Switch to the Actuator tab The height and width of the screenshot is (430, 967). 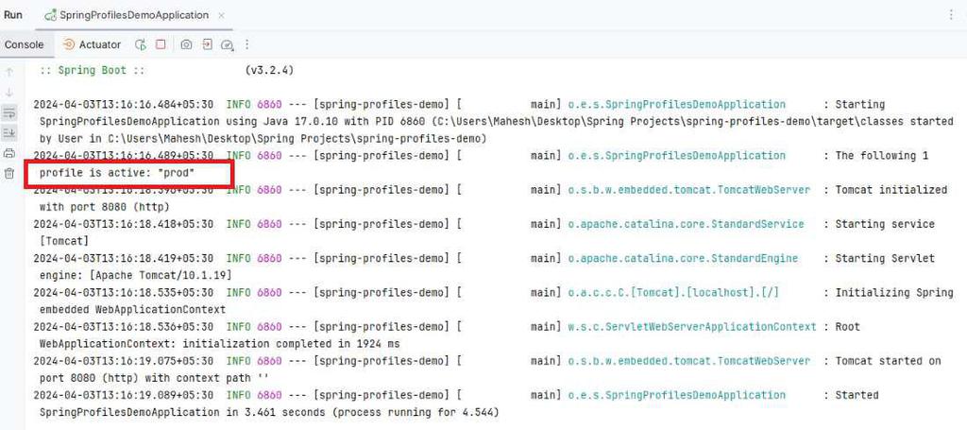(92, 44)
